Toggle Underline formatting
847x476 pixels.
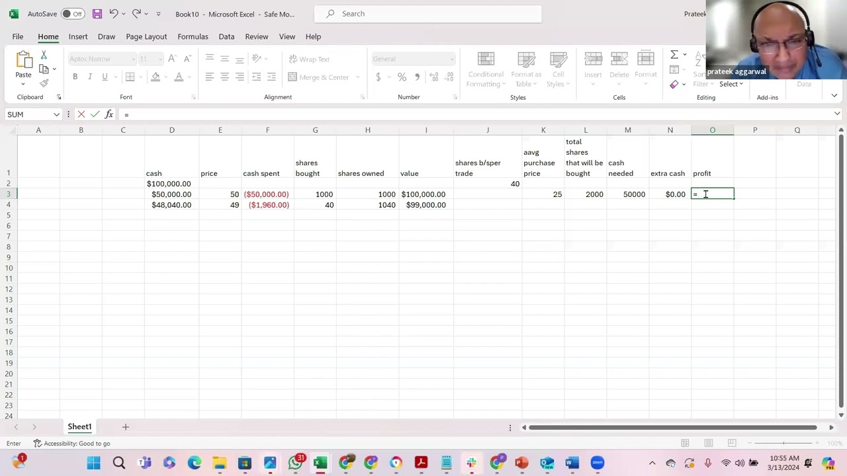(105, 77)
